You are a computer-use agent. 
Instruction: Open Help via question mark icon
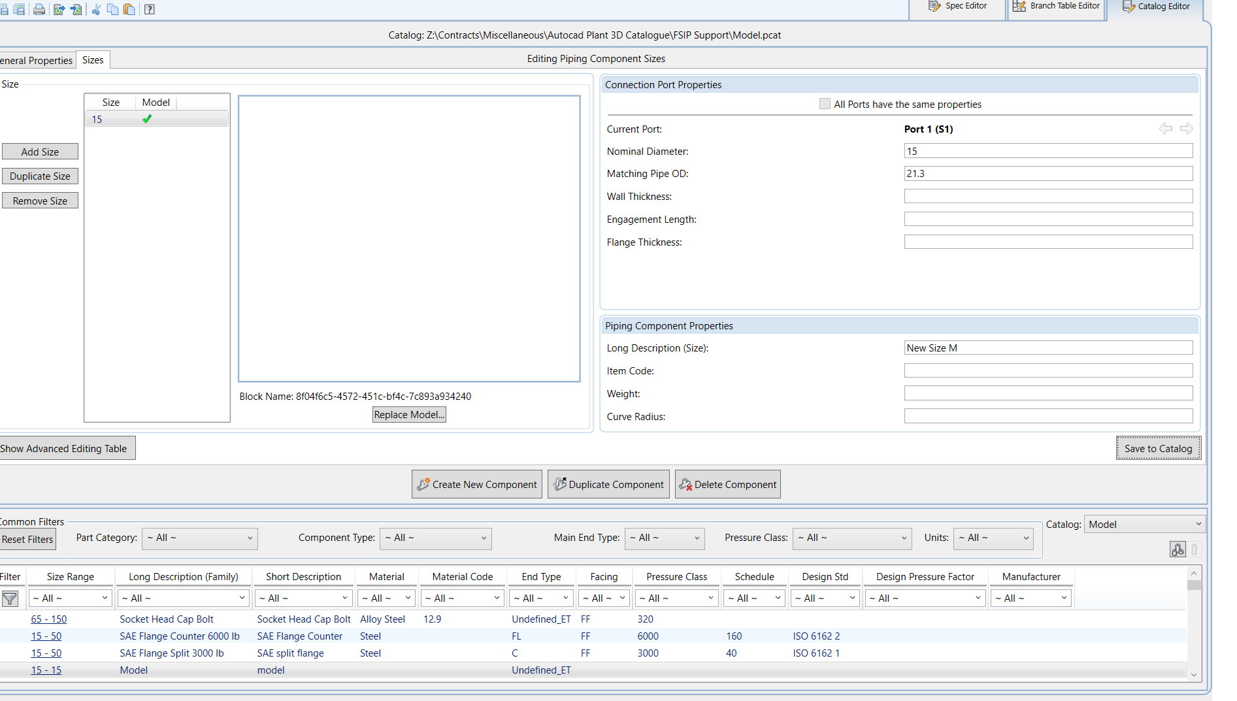pyautogui.click(x=150, y=9)
